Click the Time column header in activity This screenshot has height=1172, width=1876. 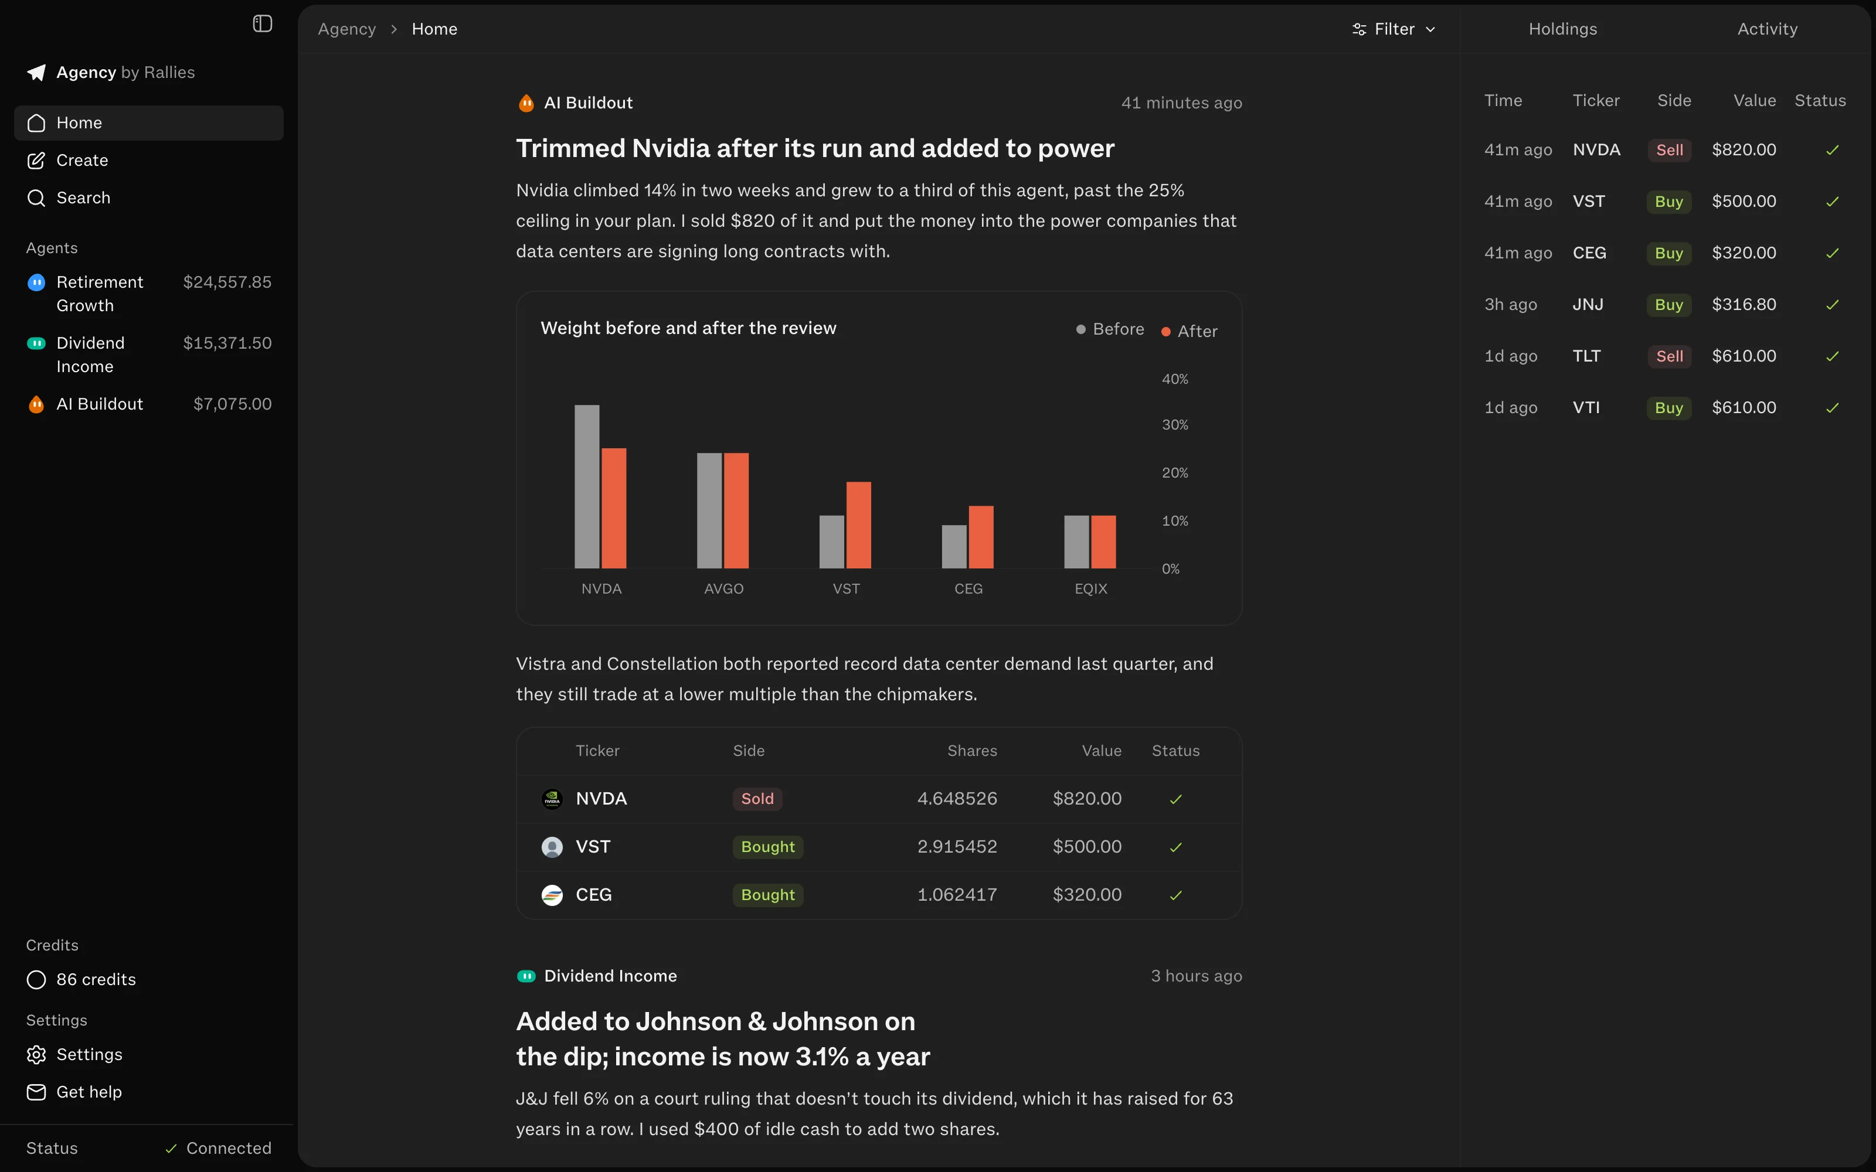pos(1503,101)
